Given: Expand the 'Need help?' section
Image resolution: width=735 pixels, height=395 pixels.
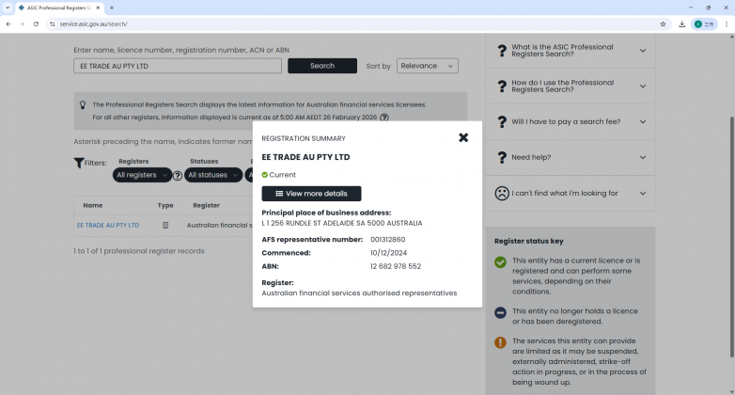Looking at the screenshot, I should [x=570, y=157].
